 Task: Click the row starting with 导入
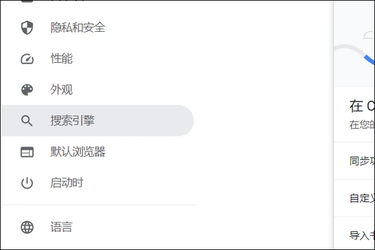click(362, 236)
